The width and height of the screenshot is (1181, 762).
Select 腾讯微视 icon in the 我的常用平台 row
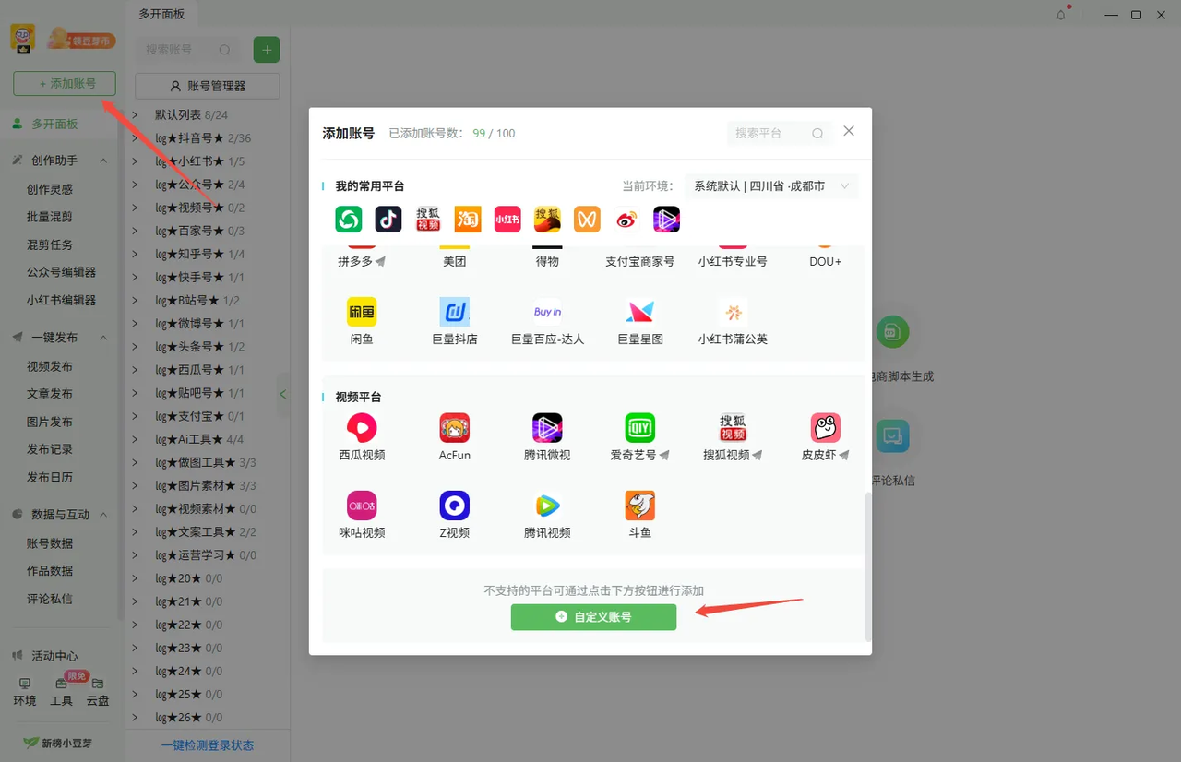click(666, 219)
